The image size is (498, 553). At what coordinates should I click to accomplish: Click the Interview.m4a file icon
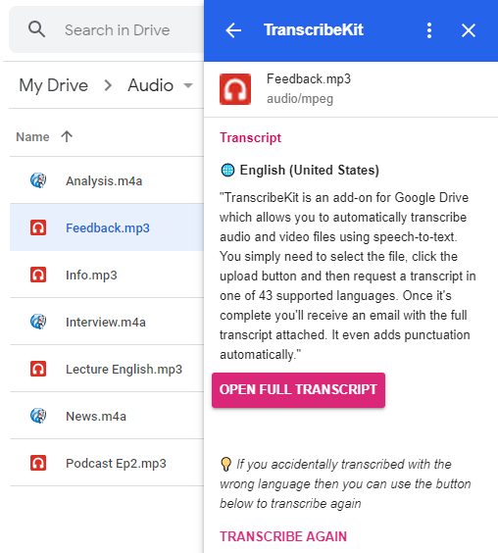tap(38, 322)
